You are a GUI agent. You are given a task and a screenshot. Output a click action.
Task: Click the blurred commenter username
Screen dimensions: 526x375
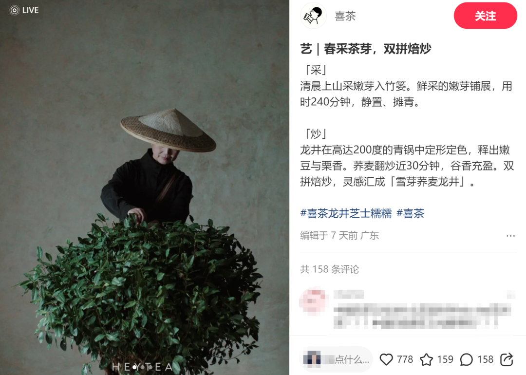coord(349,295)
